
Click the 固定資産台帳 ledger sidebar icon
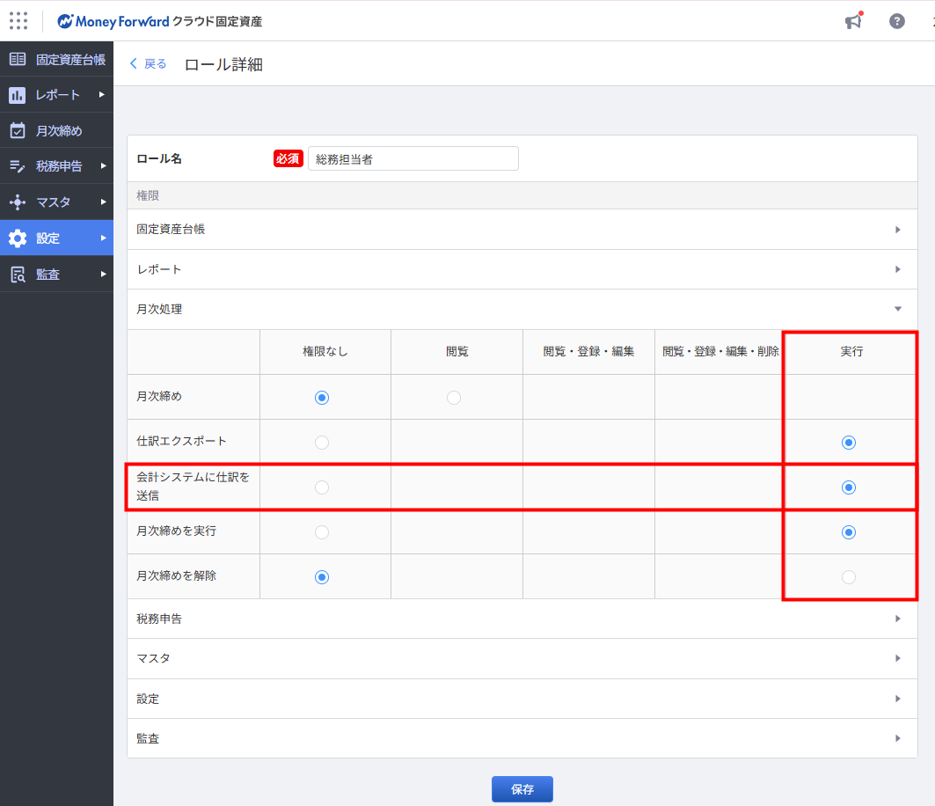tap(18, 60)
